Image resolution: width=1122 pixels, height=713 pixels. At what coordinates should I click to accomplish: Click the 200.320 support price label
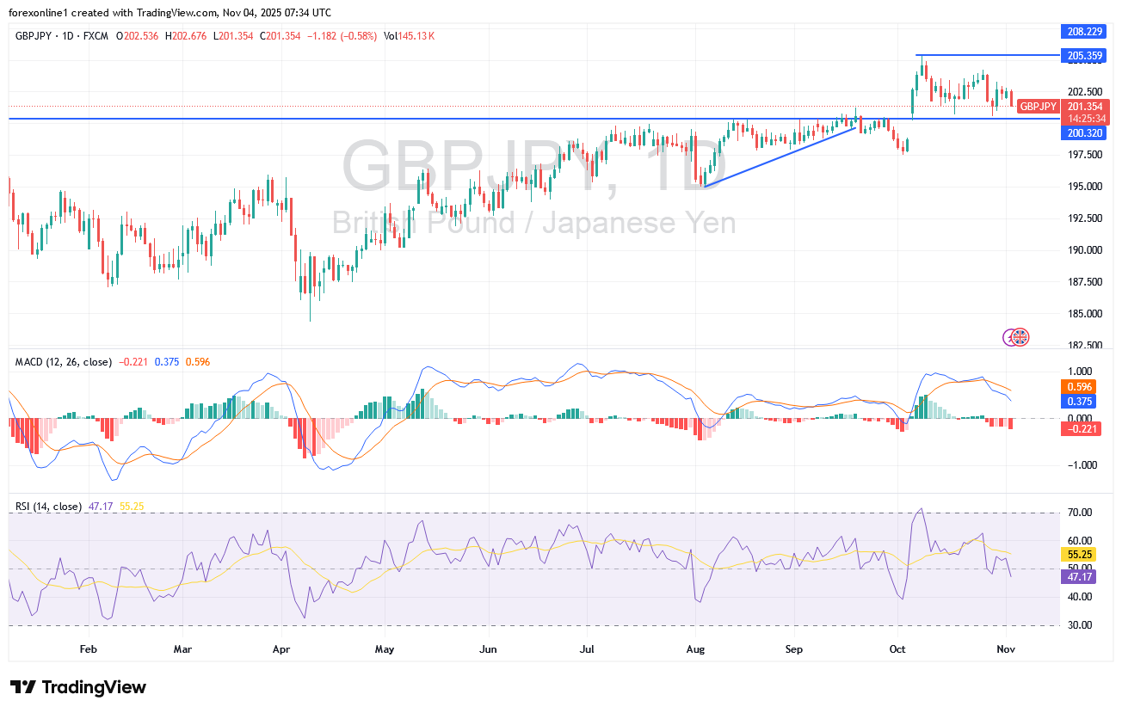[1084, 132]
